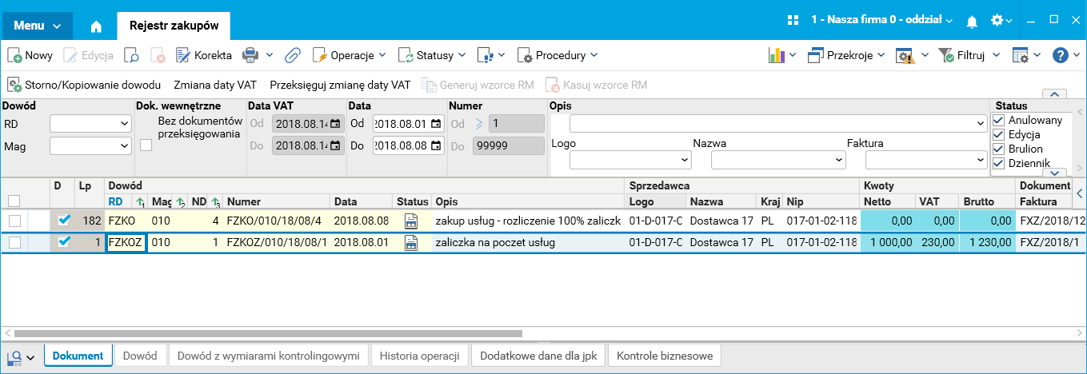Click the printer icon in toolbar
This screenshot has width=1087, height=374.
tap(250, 55)
